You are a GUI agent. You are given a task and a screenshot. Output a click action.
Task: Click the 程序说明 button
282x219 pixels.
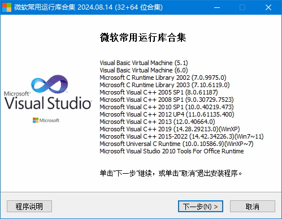pos(29,206)
